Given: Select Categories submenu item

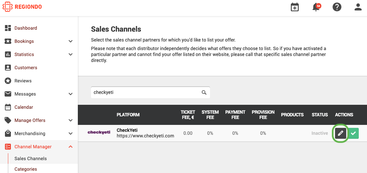Looking at the screenshot, I should 26,169.
